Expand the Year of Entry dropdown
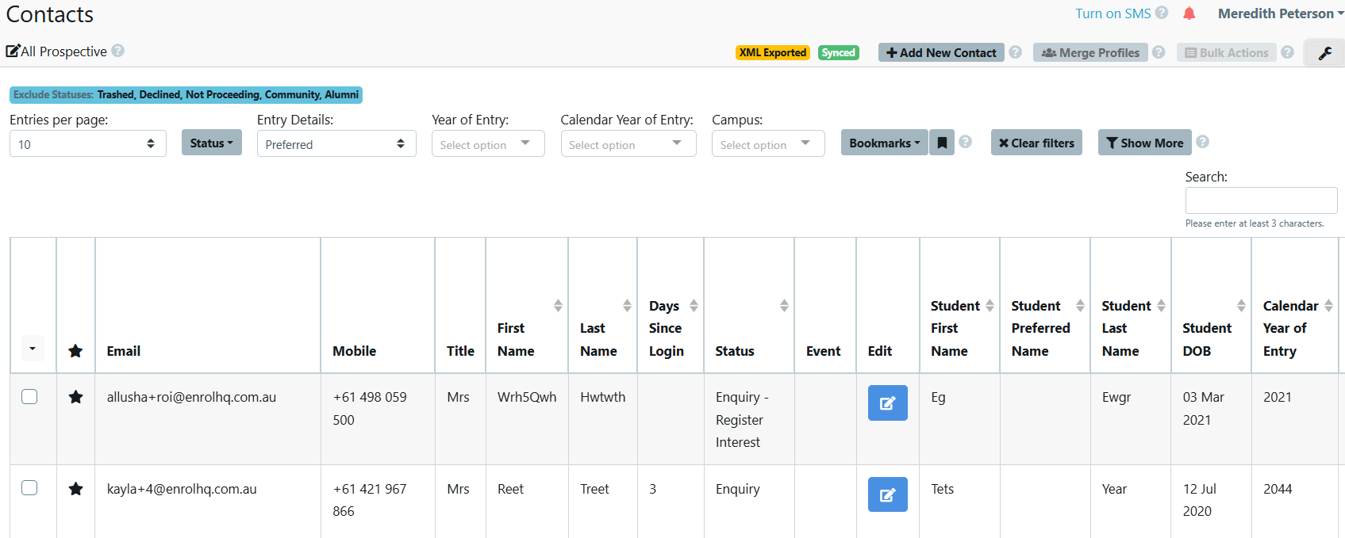This screenshot has width=1345, height=538. pyautogui.click(x=487, y=143)
